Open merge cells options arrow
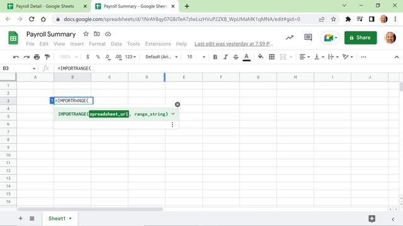 tap(291, 57)
